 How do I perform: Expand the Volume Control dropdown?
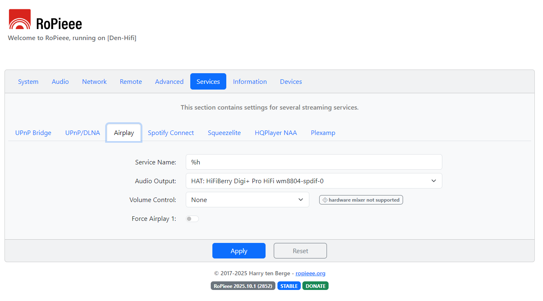click(x=247, y=200)
